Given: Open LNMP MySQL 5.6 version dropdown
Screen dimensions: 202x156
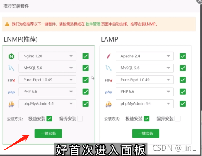Looking at the screenshot, I should click(47, 68).
